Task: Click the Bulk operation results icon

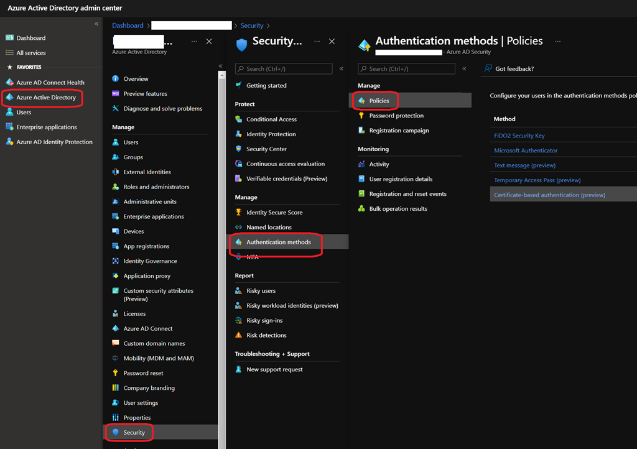Action: tap(362, 209)
